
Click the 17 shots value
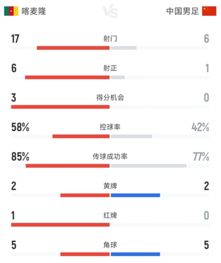coord(15,39)
